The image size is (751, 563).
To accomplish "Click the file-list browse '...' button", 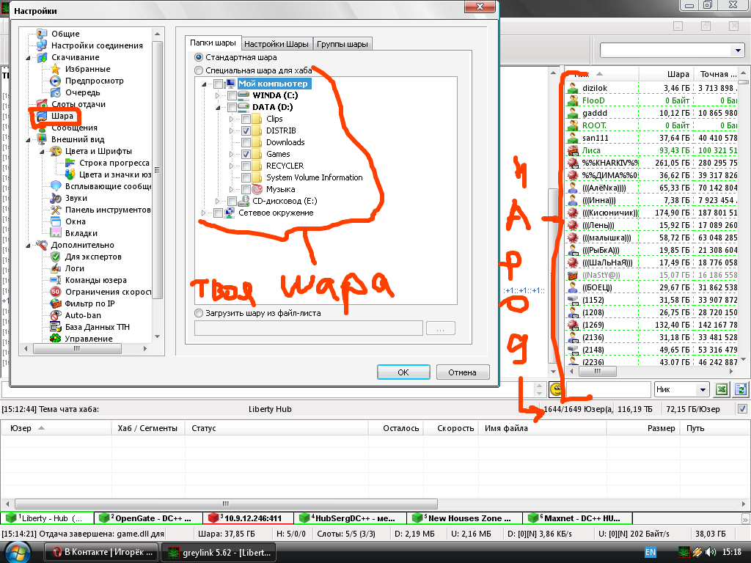I will [440, 328].
